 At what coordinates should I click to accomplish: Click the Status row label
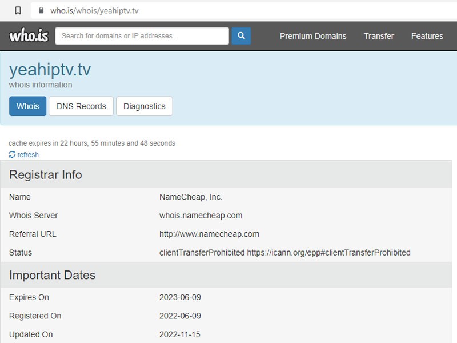(x=21, y=253)
